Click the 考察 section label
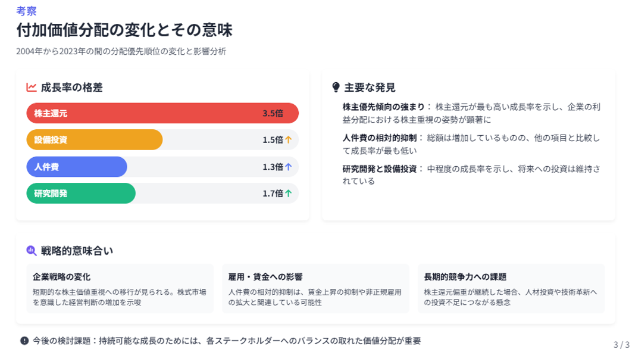 point(26,11)
